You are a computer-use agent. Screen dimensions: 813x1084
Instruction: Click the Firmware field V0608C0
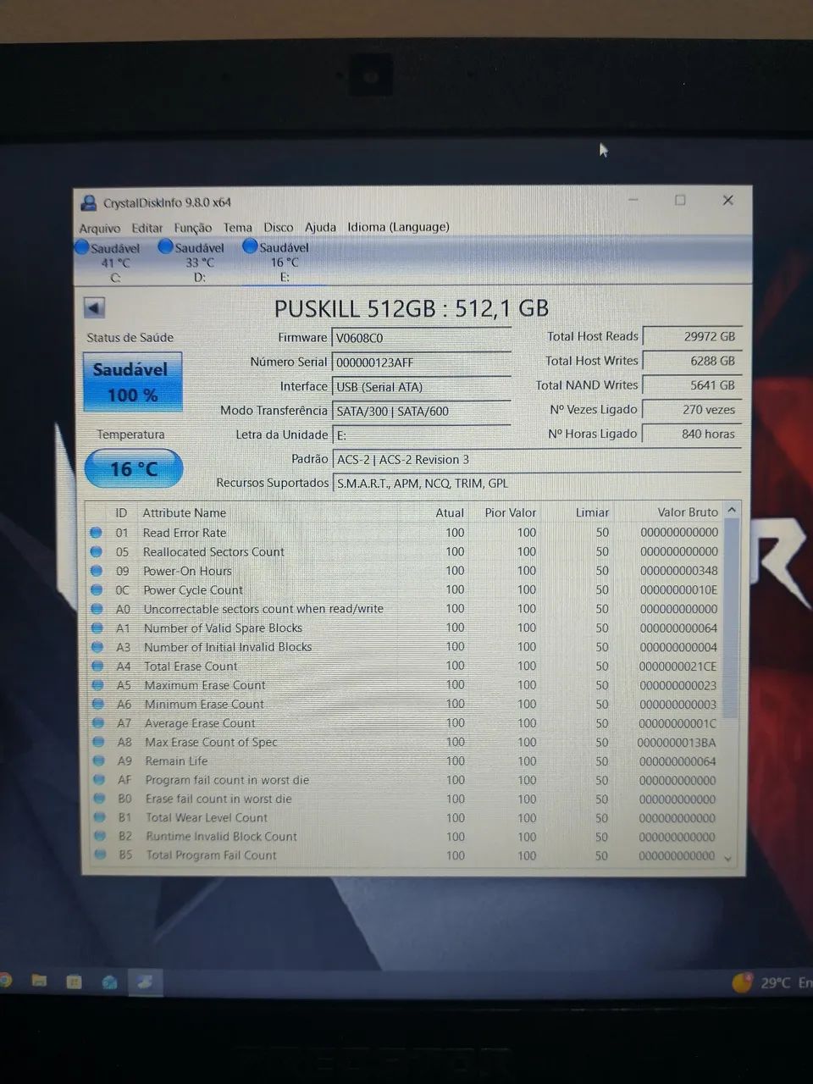coord(421,338)
